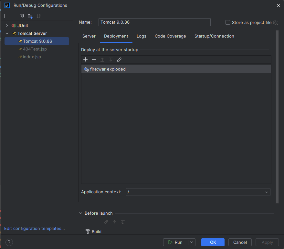Open Edit configuration templates link
284x249 pixels.
(35, 228)
